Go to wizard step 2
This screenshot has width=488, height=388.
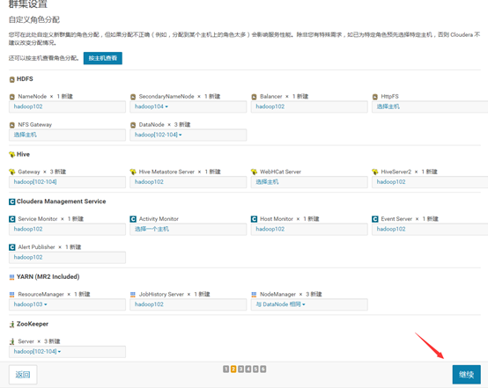point(233,369)
